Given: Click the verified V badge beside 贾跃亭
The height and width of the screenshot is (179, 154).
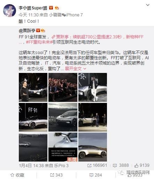Looking at the screenshot, I should point(38,30).
